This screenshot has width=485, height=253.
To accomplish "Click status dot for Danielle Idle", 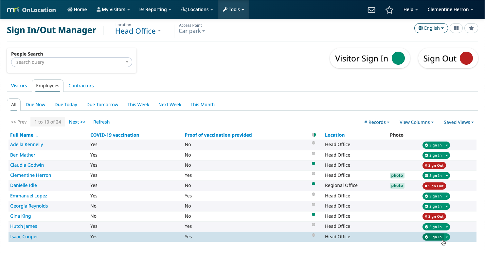I will (314, 184).
